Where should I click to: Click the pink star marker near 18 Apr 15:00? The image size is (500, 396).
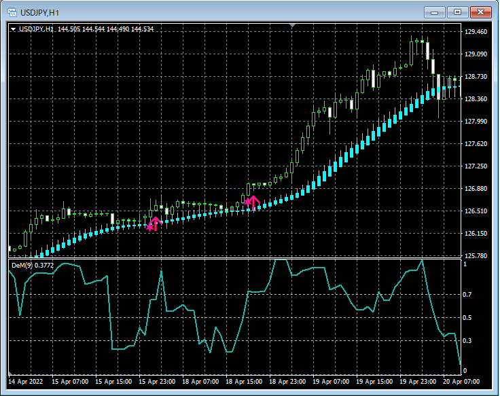pos(247,202)
